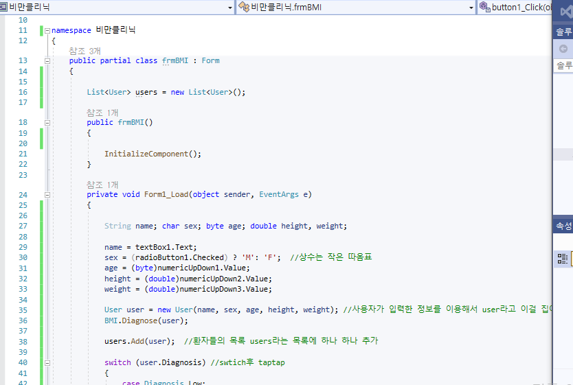Click BMI.Diagnose(user) call
Viewport: 573px width, 385px height.
146,320
